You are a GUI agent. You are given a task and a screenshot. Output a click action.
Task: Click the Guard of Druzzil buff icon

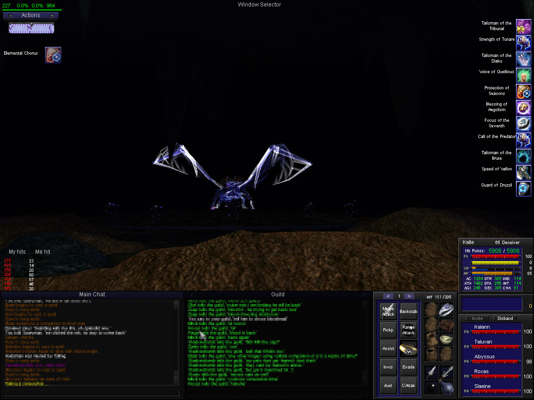tap(523, 188)
